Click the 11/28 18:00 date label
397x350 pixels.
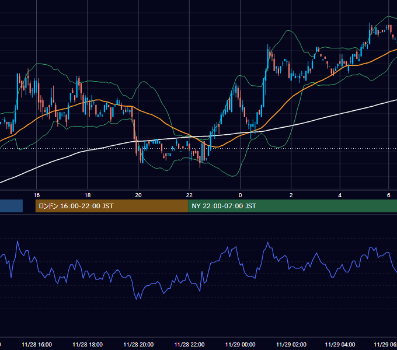[88, 344]
